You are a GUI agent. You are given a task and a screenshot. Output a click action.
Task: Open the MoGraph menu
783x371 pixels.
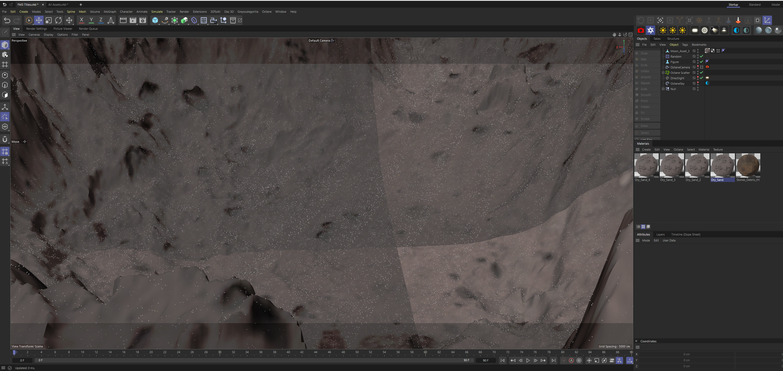pos(110,12)
